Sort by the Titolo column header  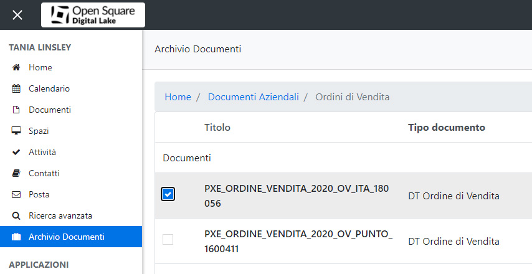[217, 128]
